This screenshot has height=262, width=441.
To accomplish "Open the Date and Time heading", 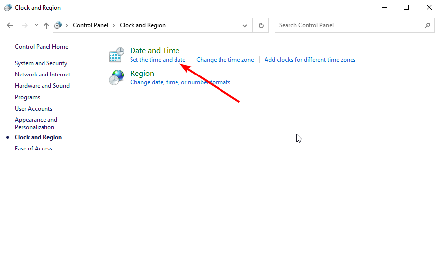I will pos(155,50).
